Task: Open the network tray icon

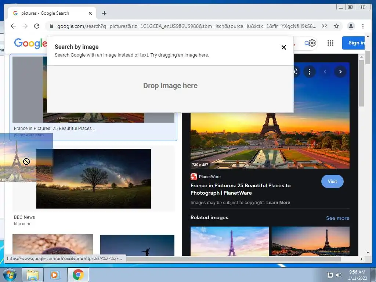Action: coord(330,275)
